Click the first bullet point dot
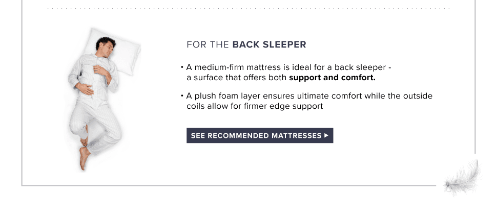The height and width of the screenshot is (216, 497). pos(182,68)
